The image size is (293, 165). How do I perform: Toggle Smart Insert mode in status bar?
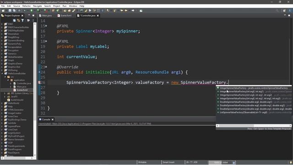tap(169, 162)
